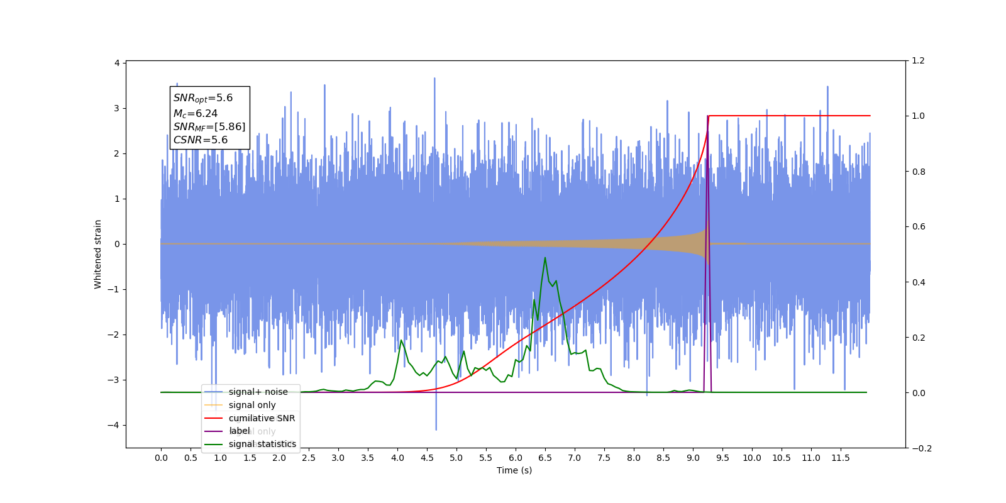This screenshot has height=503, width=1006.
Task: Click the 0.6 tick on the right axis
Action: pyautogui.click(x=919, y=227)
